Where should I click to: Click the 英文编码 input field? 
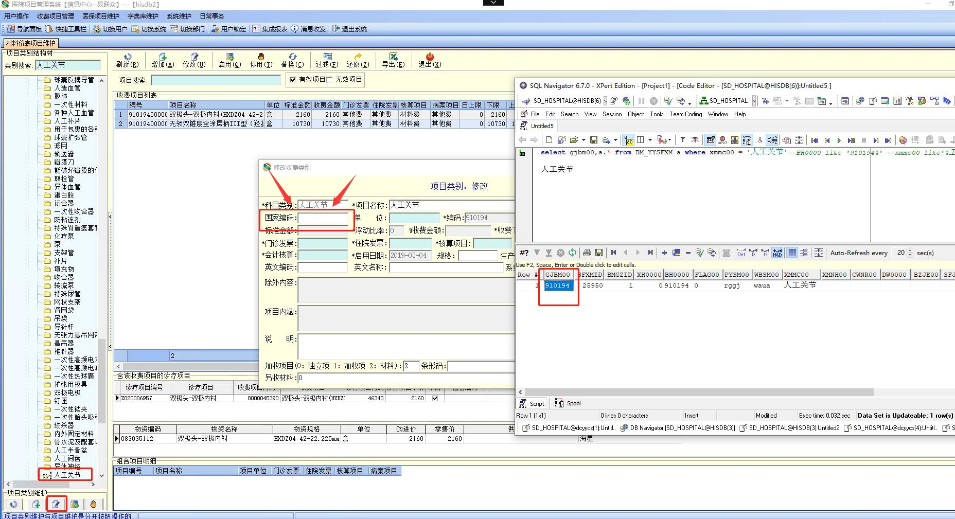coord(323,267)
